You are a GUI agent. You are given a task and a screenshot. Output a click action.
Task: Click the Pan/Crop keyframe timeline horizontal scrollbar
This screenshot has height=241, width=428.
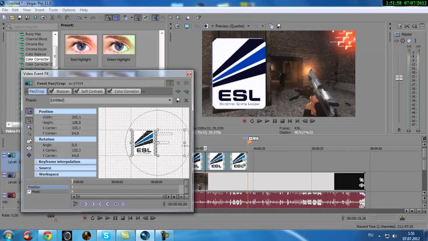tap(121, 197)
